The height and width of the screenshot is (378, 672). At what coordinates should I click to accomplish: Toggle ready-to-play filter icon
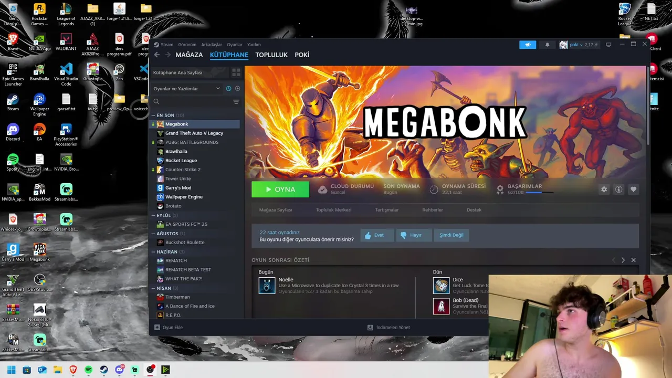[237, 89]
